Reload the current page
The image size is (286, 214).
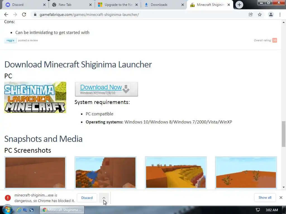click(x=24, y=14)
